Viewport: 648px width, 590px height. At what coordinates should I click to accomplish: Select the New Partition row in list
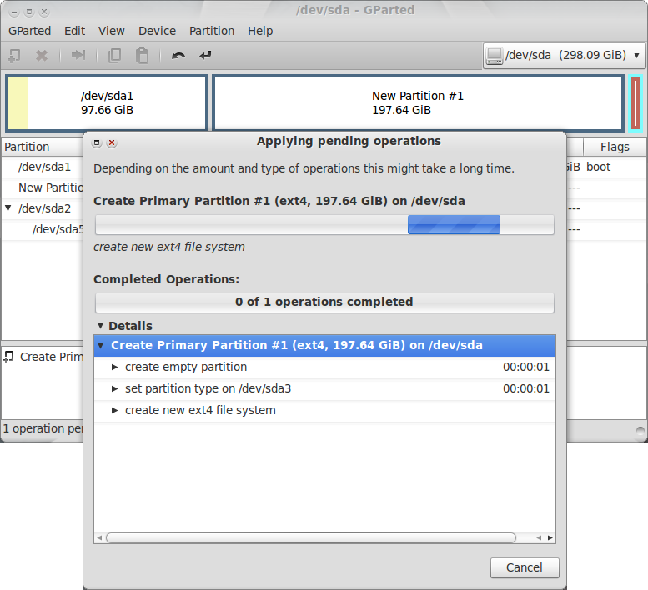[x=43, y=187]
